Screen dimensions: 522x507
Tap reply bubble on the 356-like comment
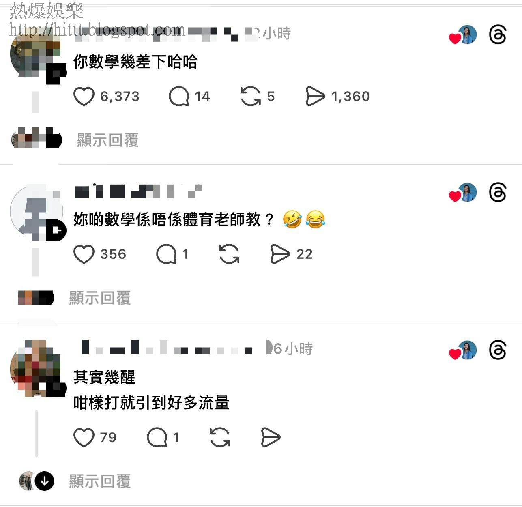pos(166,254)
